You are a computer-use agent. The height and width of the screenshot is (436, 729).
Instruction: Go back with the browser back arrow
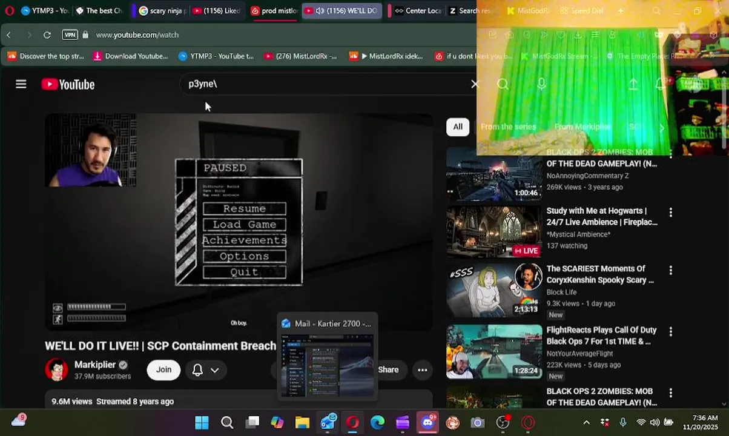[x=8, y=35]
